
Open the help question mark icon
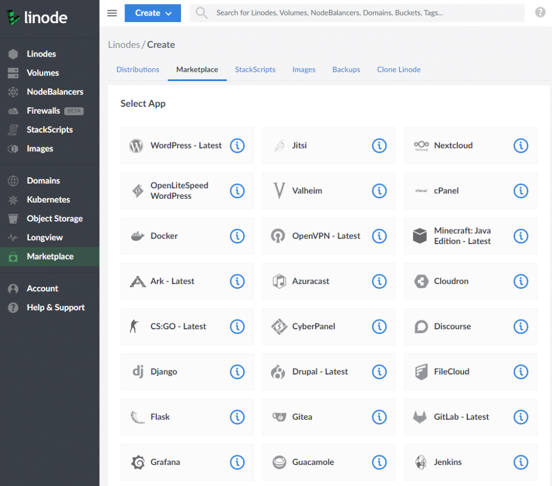(540, 12)
